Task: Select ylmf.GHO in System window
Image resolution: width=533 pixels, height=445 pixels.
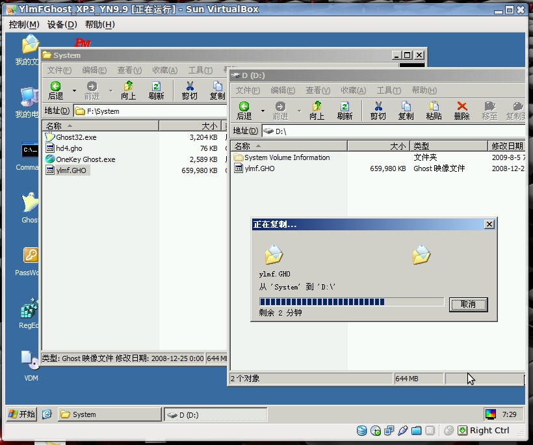Action: click(67, 170)
